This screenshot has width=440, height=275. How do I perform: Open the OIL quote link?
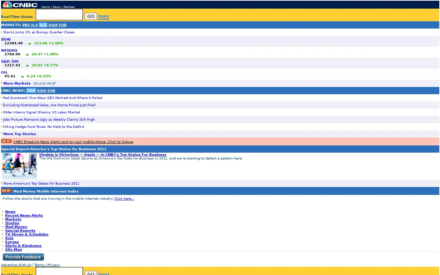tap(4, 73)
